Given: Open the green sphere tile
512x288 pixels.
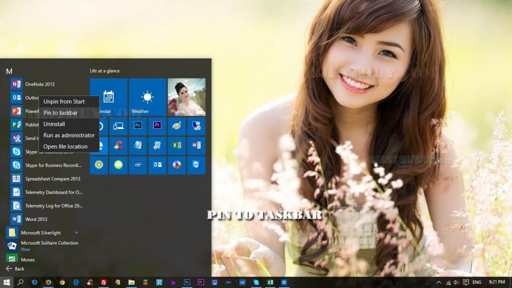Looking at the screenshot, I should click(118, 165).
